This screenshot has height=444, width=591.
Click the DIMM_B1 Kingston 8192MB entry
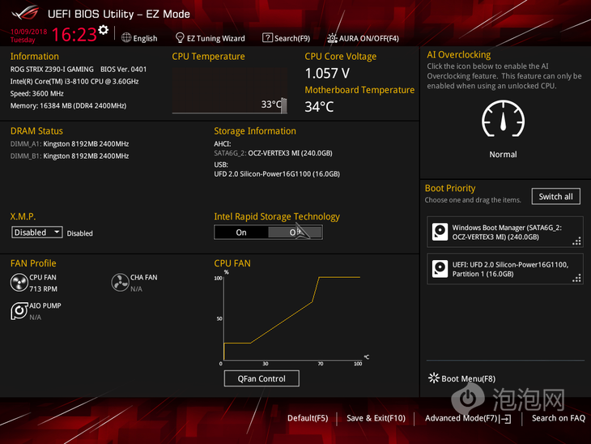click(x=70, y=156)
